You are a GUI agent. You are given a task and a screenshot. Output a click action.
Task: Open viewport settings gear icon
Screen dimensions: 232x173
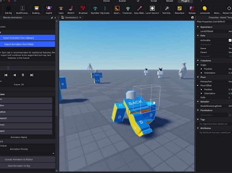pyautogui.click(x=192, y=18)
